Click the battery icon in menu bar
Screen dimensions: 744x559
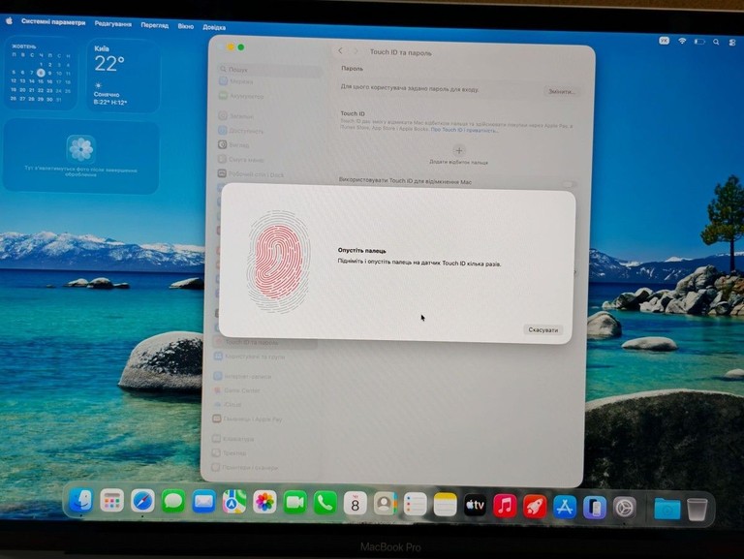pos(699,42)
